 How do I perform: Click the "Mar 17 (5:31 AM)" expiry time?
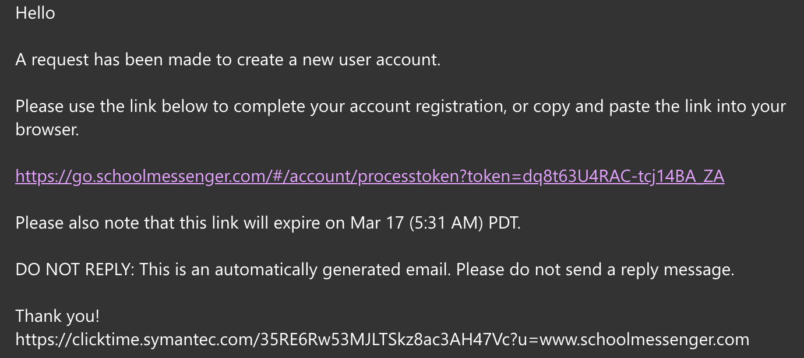pyautogui.click(x=417, y=223)
